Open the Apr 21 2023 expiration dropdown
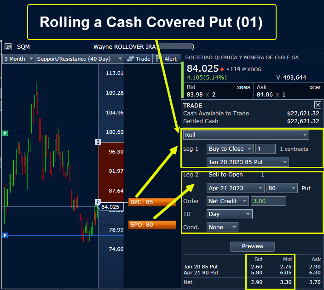 pos(235,188)
